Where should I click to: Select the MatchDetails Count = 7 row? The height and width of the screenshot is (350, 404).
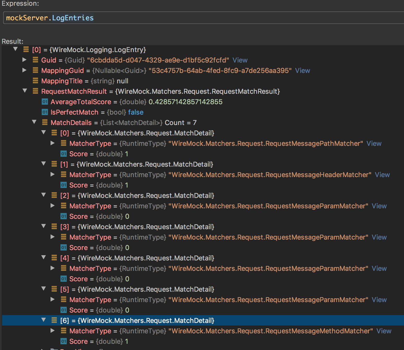tap(203, 123)
